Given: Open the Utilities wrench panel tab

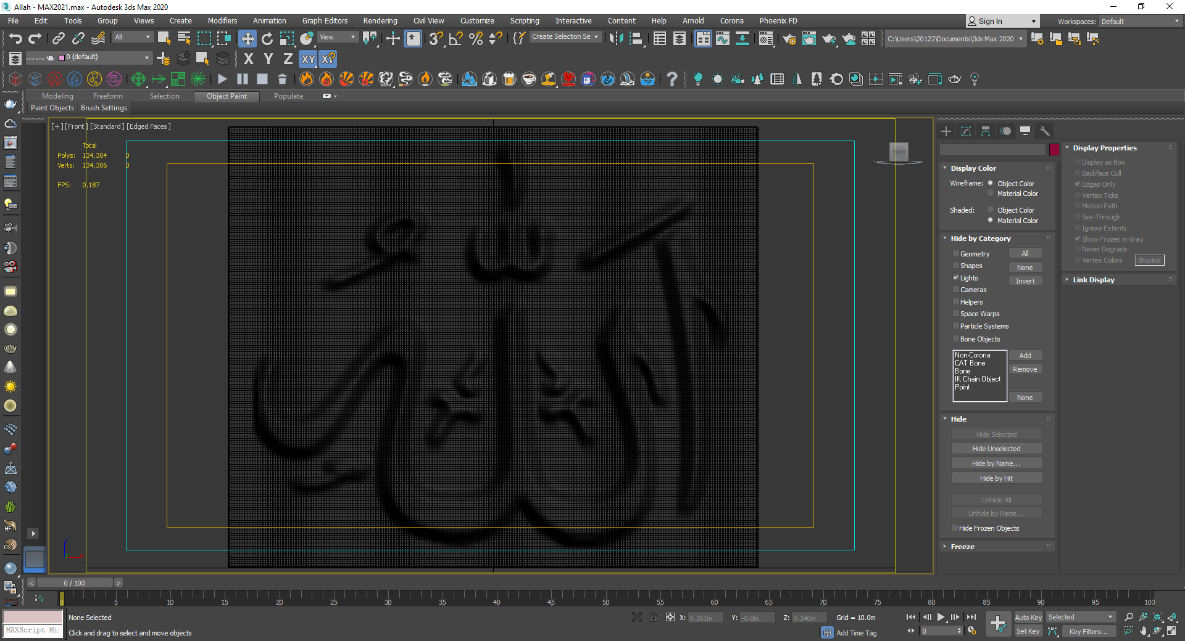Looking at the screenshot, I should [x=1045, y=131].
